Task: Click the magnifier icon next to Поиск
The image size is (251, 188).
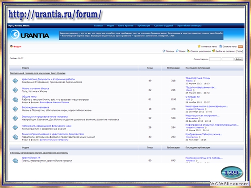Action: 177,51
